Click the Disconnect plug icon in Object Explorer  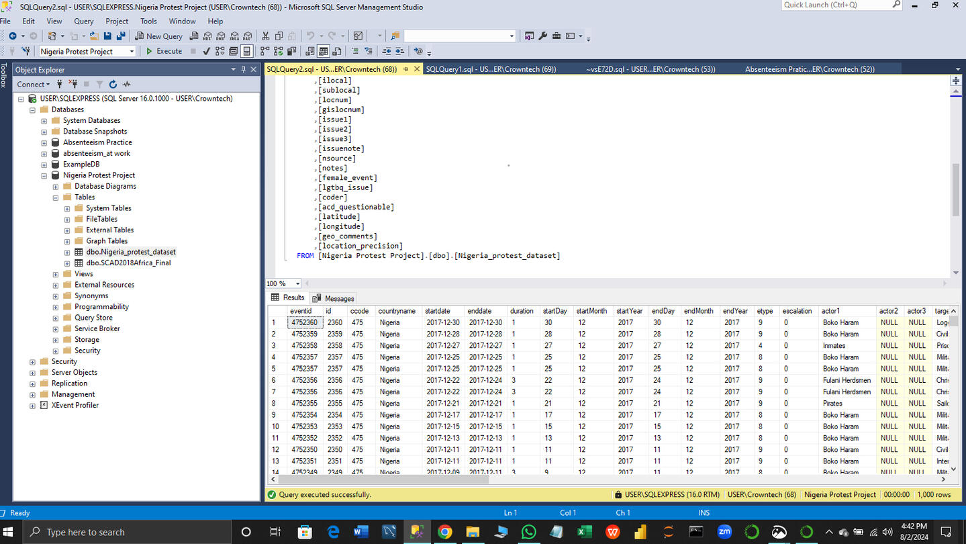click(x=73, y=85)
